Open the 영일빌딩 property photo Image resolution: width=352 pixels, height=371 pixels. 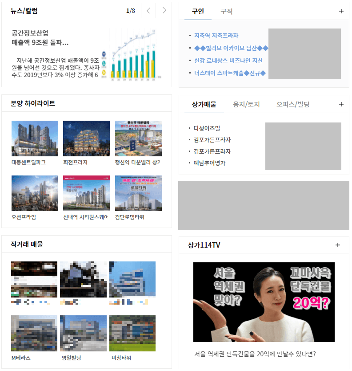pos(84,333)
